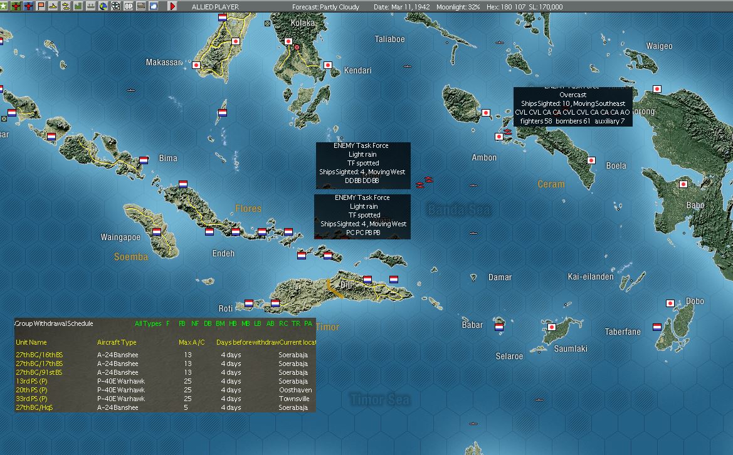This screenshot has height=455, width=733.
Task: Click enemy task force DD BB popup
Action: [363, 165]
